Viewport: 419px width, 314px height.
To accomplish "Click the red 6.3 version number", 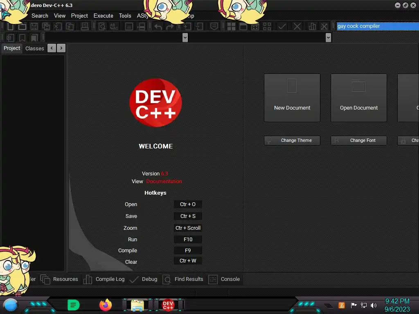I will pos(164,173).
